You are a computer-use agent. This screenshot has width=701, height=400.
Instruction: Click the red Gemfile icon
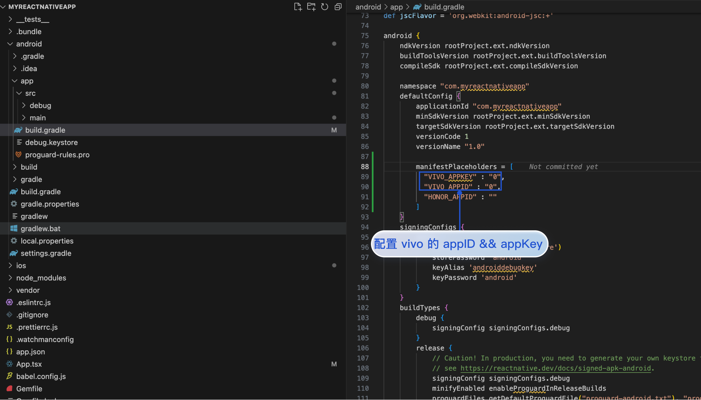coord(9,389)
